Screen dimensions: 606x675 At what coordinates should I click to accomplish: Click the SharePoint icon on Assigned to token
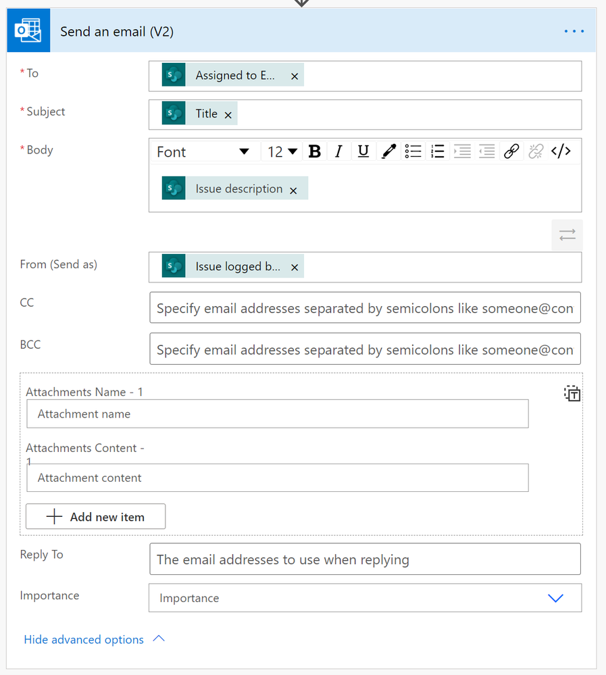(174, 74)
